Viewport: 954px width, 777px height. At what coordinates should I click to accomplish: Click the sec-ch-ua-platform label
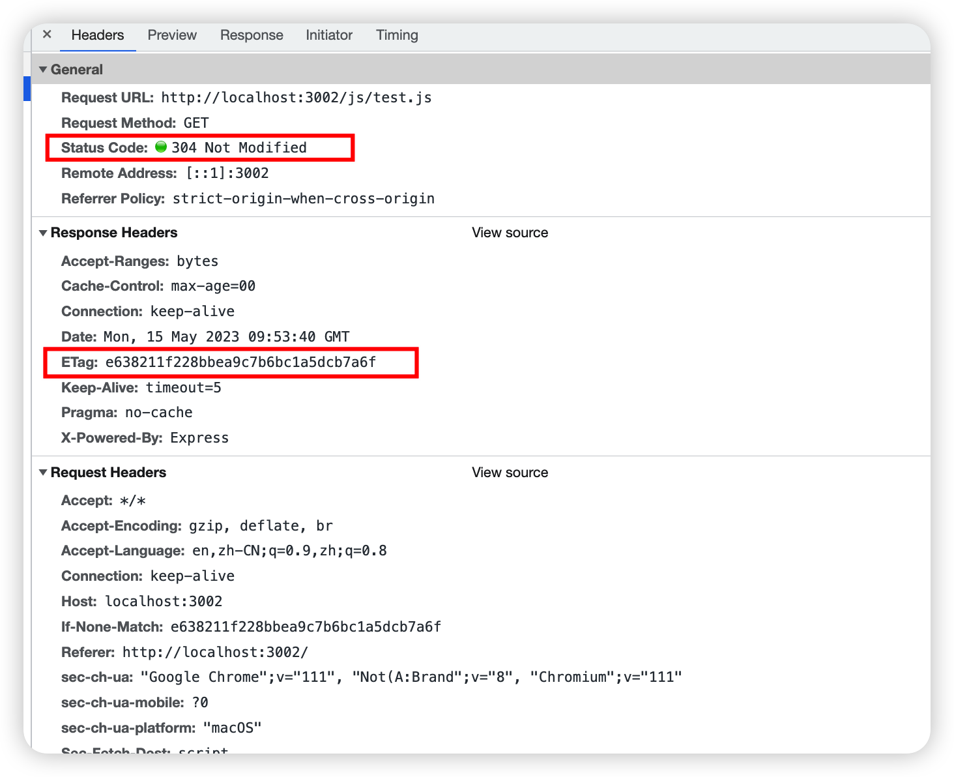pyautogui.click(x=128, y=728)
